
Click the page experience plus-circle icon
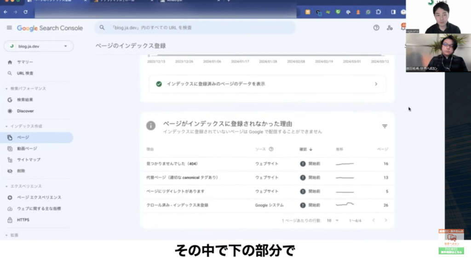10,198
